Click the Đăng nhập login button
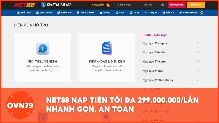 point(177,5)
